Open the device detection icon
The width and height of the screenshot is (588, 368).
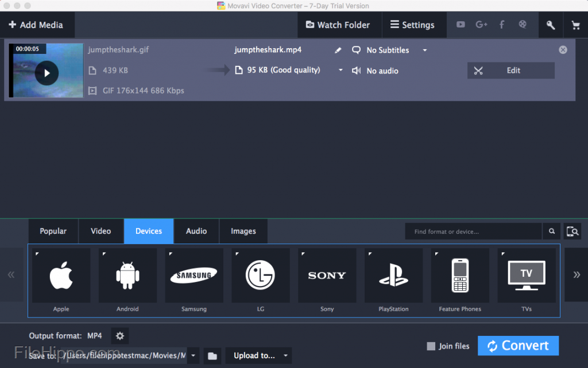572,232
